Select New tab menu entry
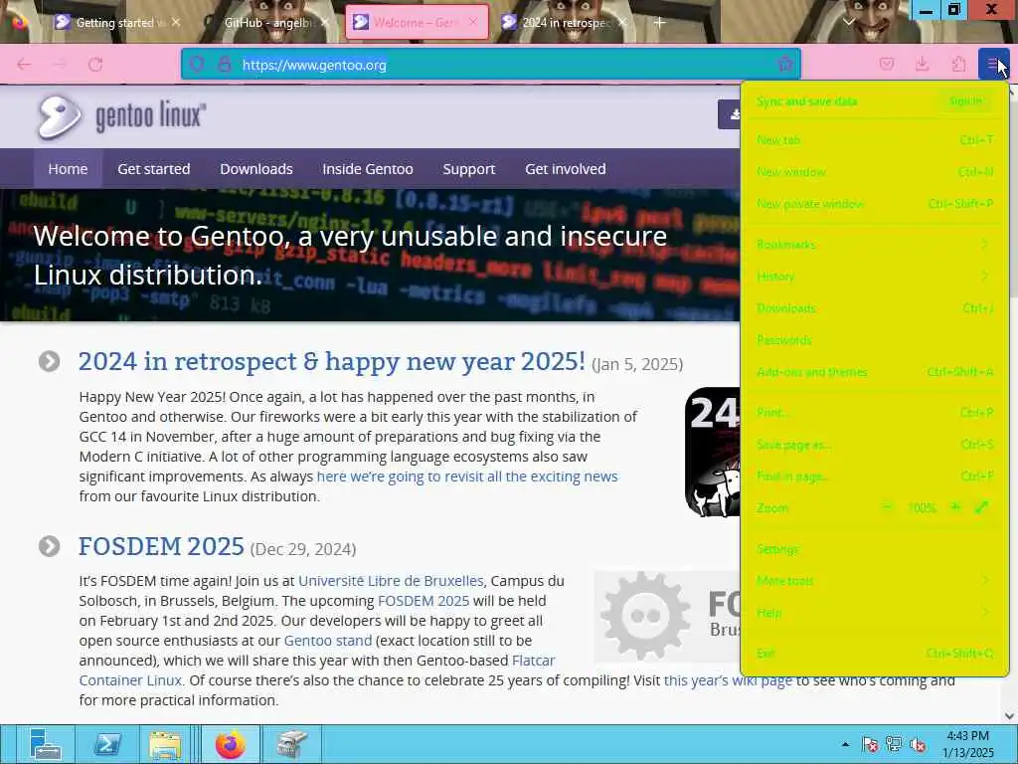 (x=874, y=139)
